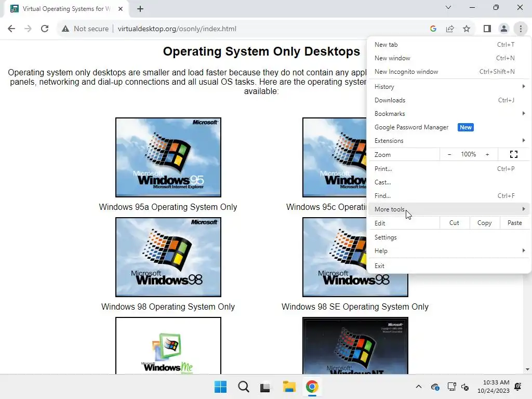Click the Windows 95c logo thumbnail

(x=335, y=157)
